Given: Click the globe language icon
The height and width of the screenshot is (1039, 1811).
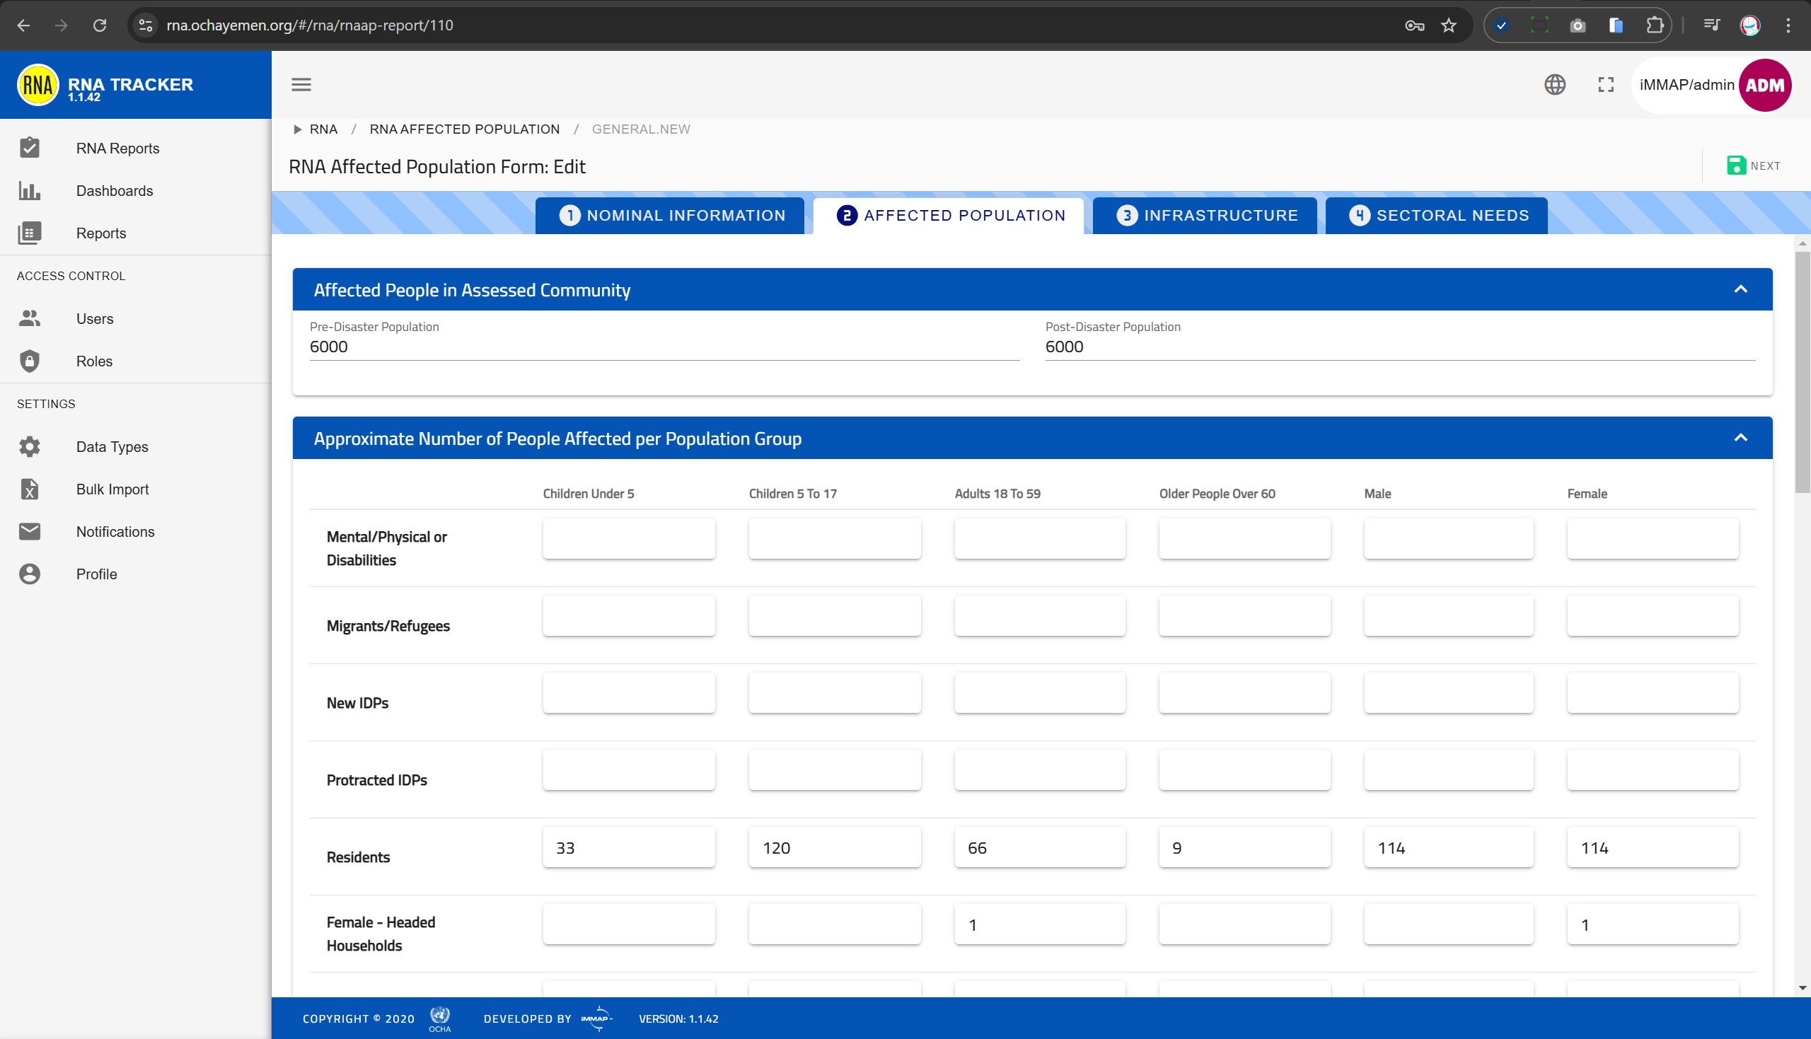Looking at the screenshot, I should click(x=1555, y=85).
